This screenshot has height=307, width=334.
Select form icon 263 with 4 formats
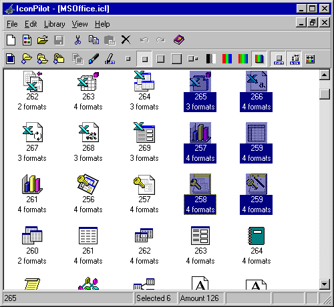(x=200, y=245)
